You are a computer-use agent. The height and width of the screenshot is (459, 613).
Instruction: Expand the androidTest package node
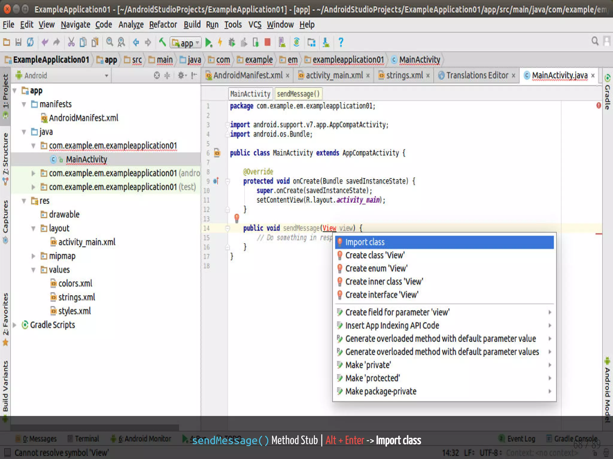[34, 173]
